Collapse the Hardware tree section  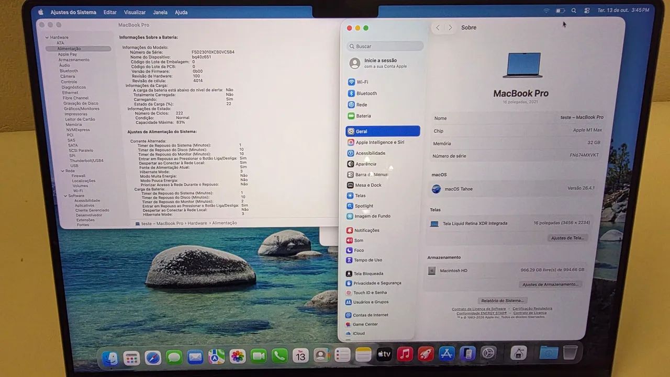[47, 38]
